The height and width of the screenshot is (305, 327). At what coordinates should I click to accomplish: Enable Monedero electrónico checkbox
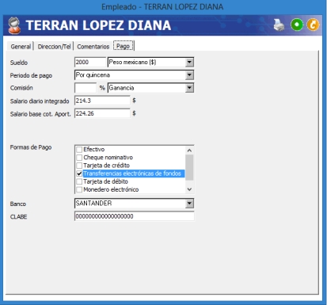pyautogui.click(x=79, y=189)
